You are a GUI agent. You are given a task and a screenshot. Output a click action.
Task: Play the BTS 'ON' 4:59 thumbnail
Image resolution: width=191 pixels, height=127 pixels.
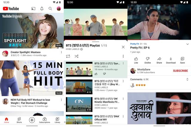pyautogui.click(x=79, y=104)
